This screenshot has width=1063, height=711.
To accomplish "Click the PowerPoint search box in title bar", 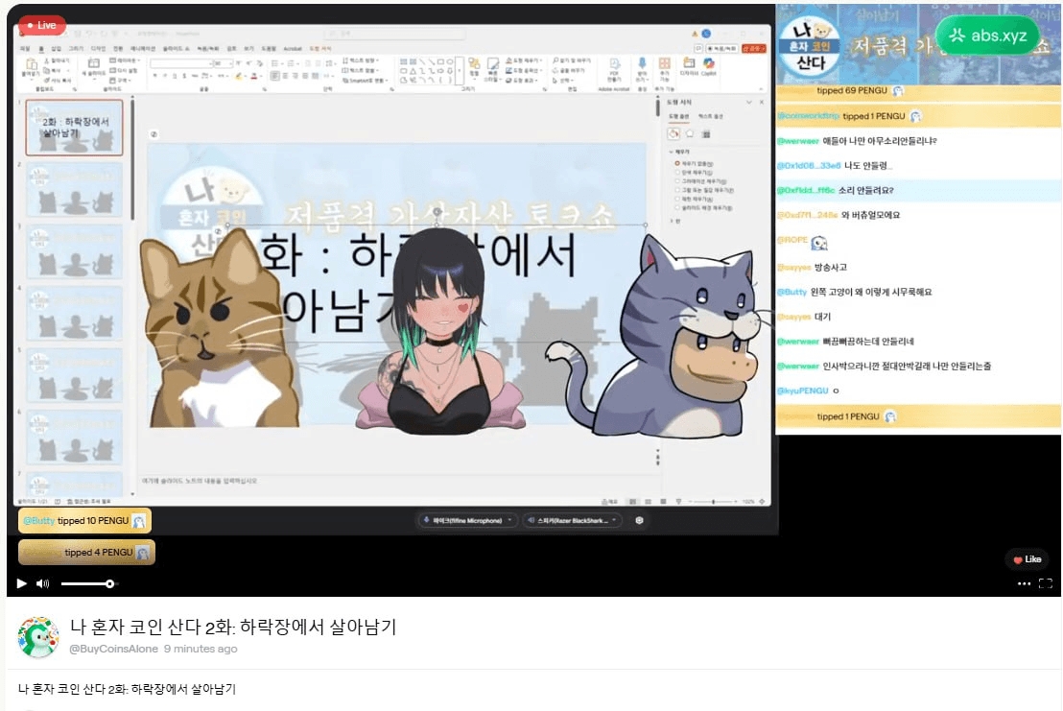I will 394,33.
